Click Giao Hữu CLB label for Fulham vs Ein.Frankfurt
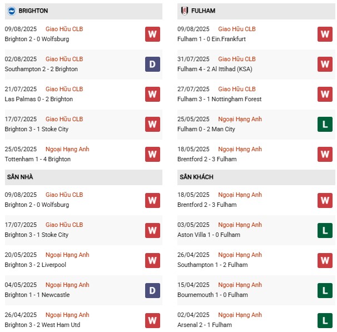Screen dimensions: 337x332 tap(237, 28)
